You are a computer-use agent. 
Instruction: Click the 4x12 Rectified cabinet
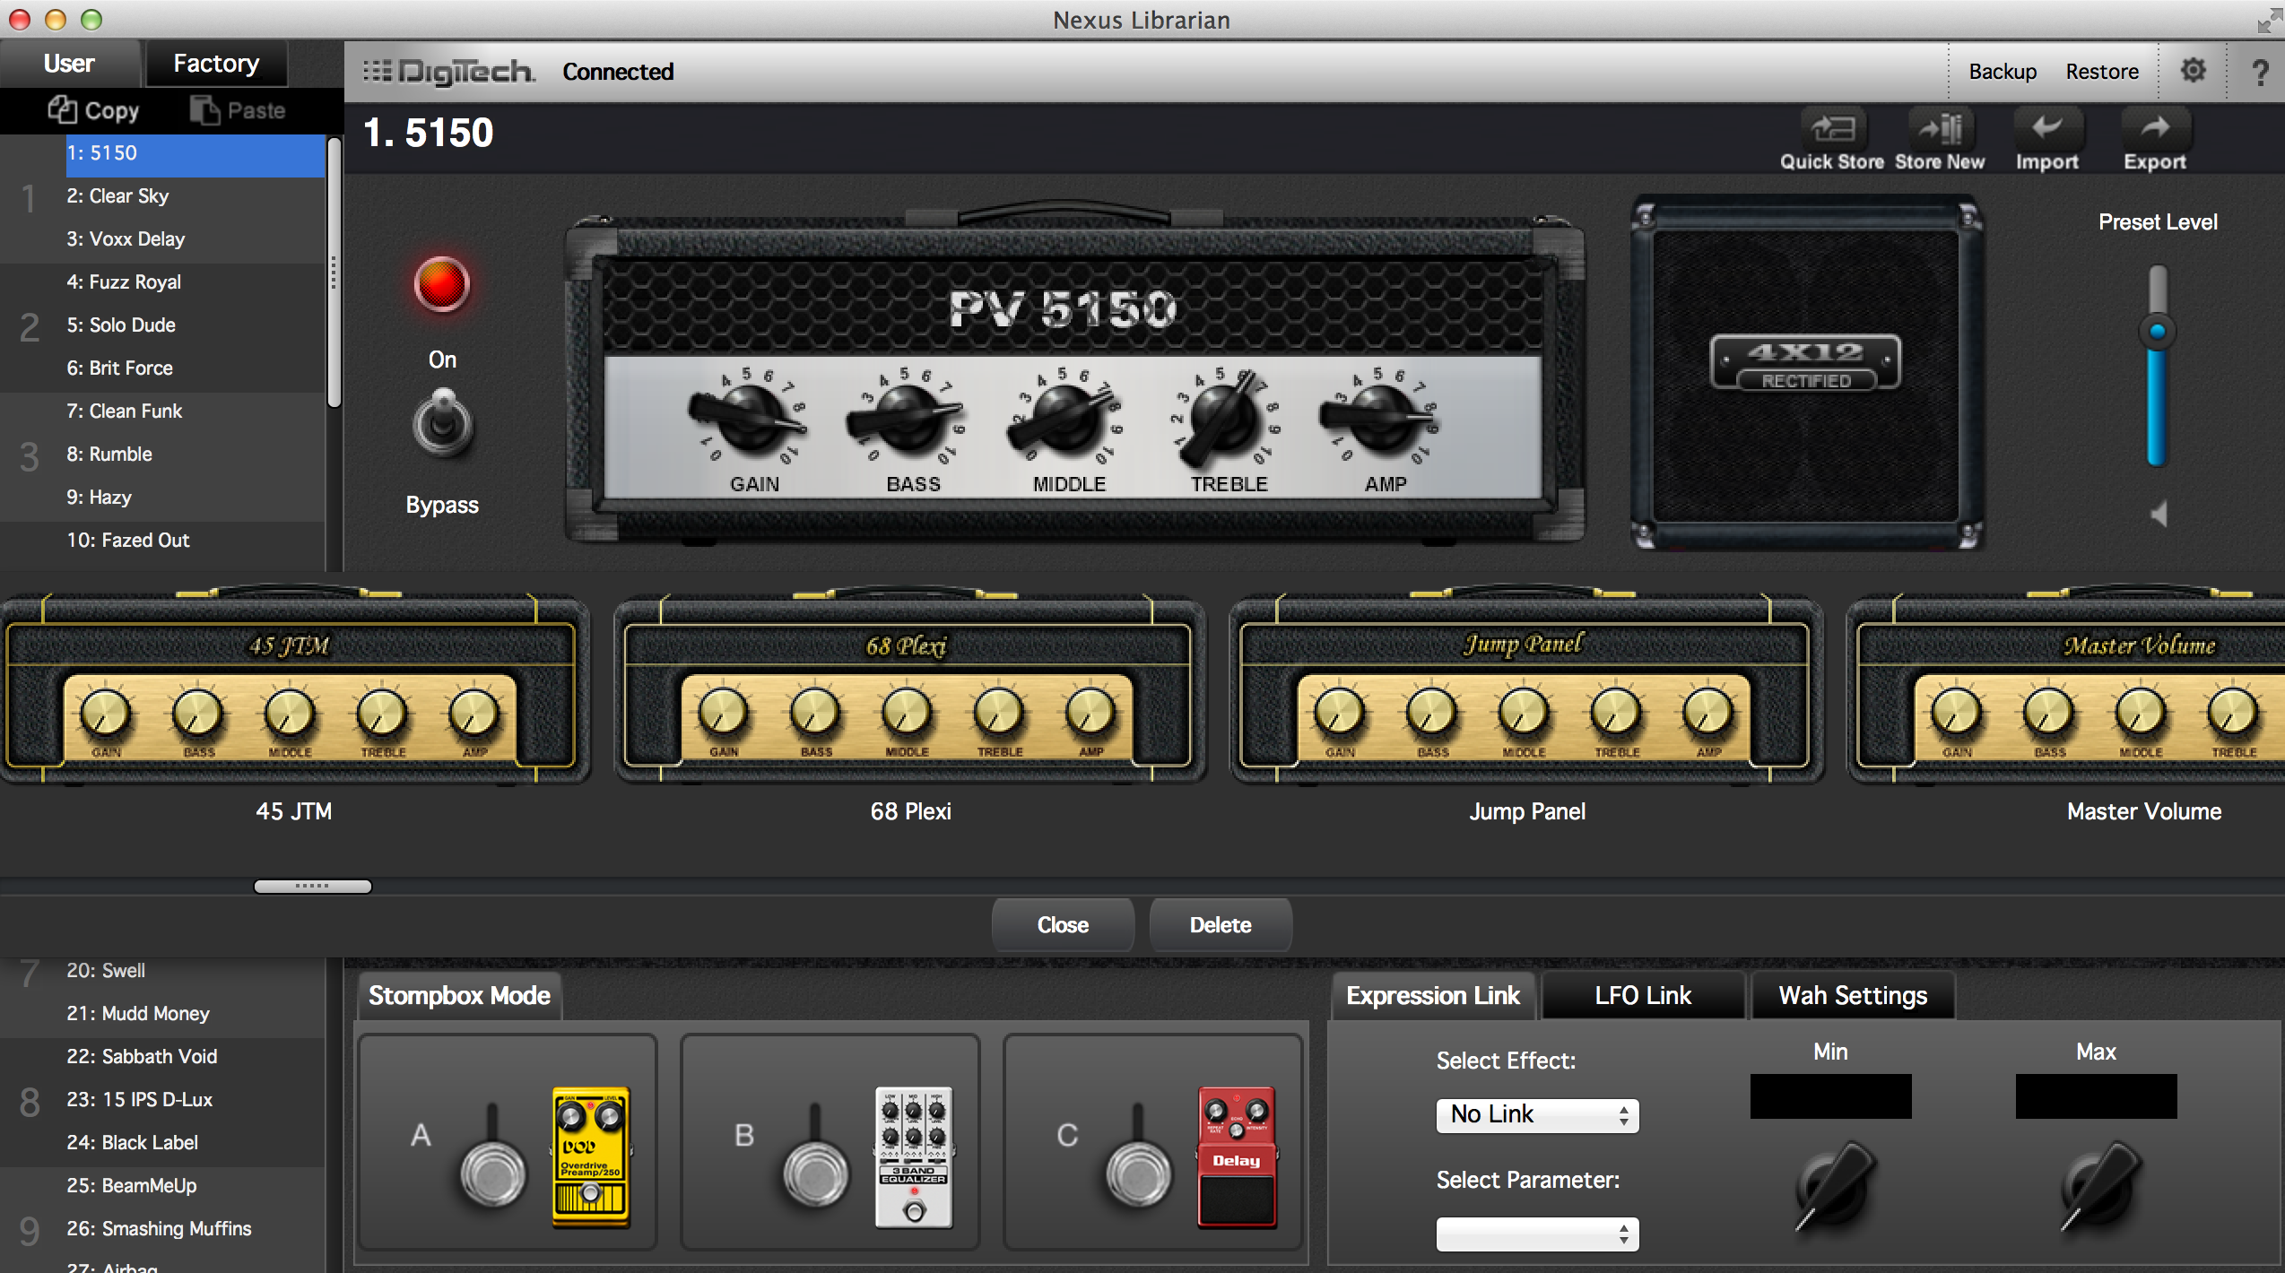[x=1805, y=371]
